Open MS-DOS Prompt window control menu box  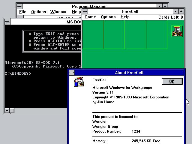pos(7,22)
